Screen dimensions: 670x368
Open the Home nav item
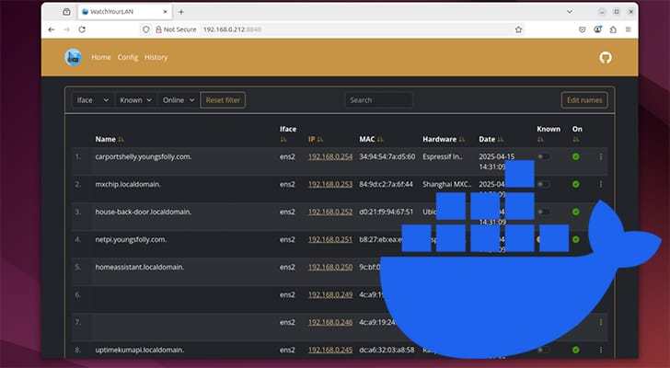pyautogui.click(x=101, y=57)
